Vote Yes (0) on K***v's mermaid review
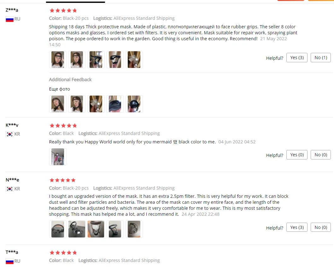 (x=297, y=155)
